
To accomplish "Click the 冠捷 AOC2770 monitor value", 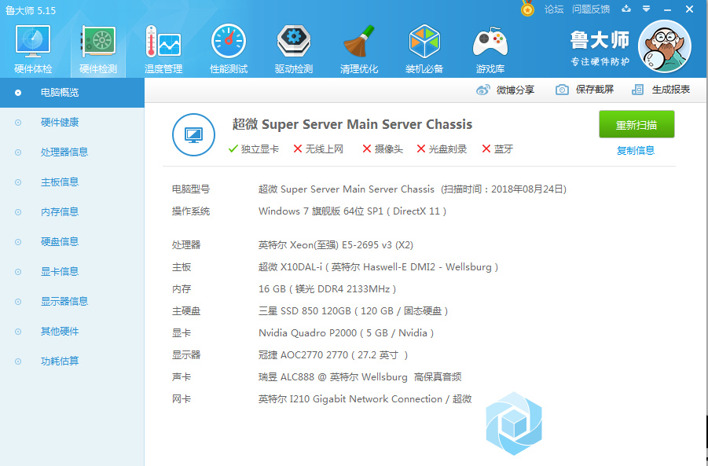I will pos(332,355).
